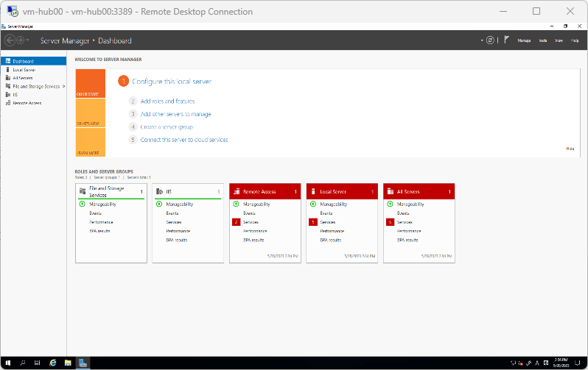Select Remote Access in sidebar
The height and width of the screenshot is (370, 588).
tap(33, 103)
